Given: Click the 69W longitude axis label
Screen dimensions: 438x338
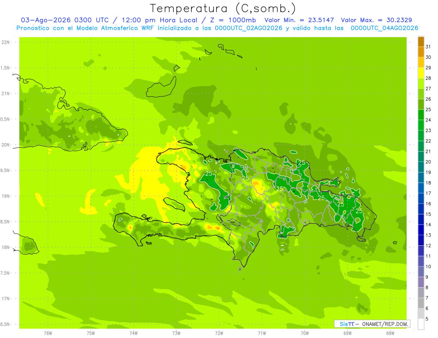Looking at the screenshot, I should point(347,333).
